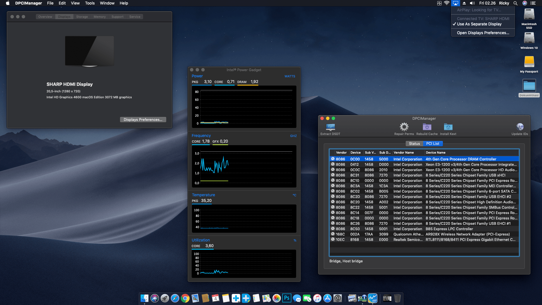
Task: Select the 4th Gen Core Processor DRAM Controller row
Action: pyautogui.click(x=424, y=159)
